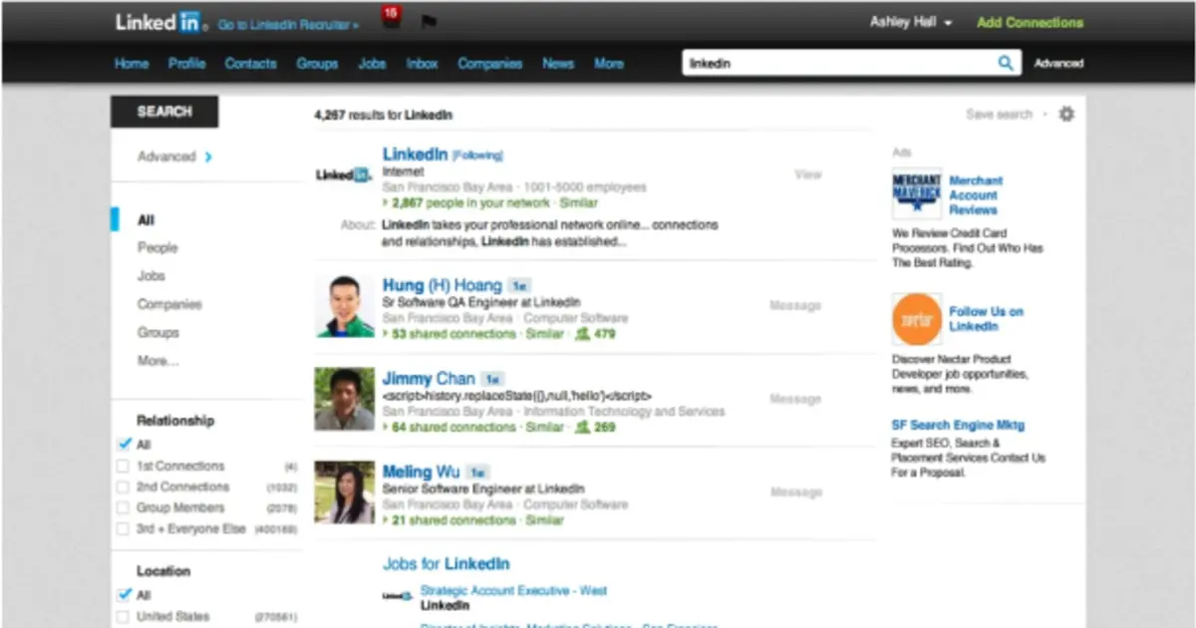Click the orange Nectar ad logo
Image resolution: width=1196 pixels, height=628 pixels.
coord(917,318)
